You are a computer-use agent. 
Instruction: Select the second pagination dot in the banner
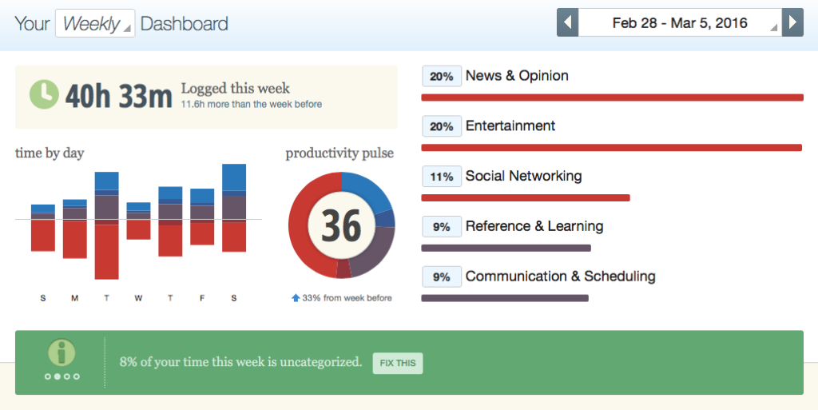[x=58, y=376]
